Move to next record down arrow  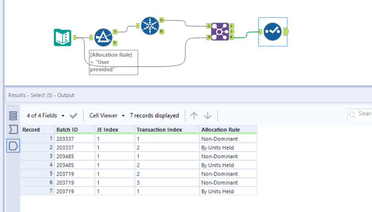pos(207,116)
